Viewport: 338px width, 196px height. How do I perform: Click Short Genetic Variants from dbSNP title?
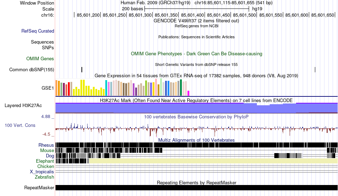[196, 65]
